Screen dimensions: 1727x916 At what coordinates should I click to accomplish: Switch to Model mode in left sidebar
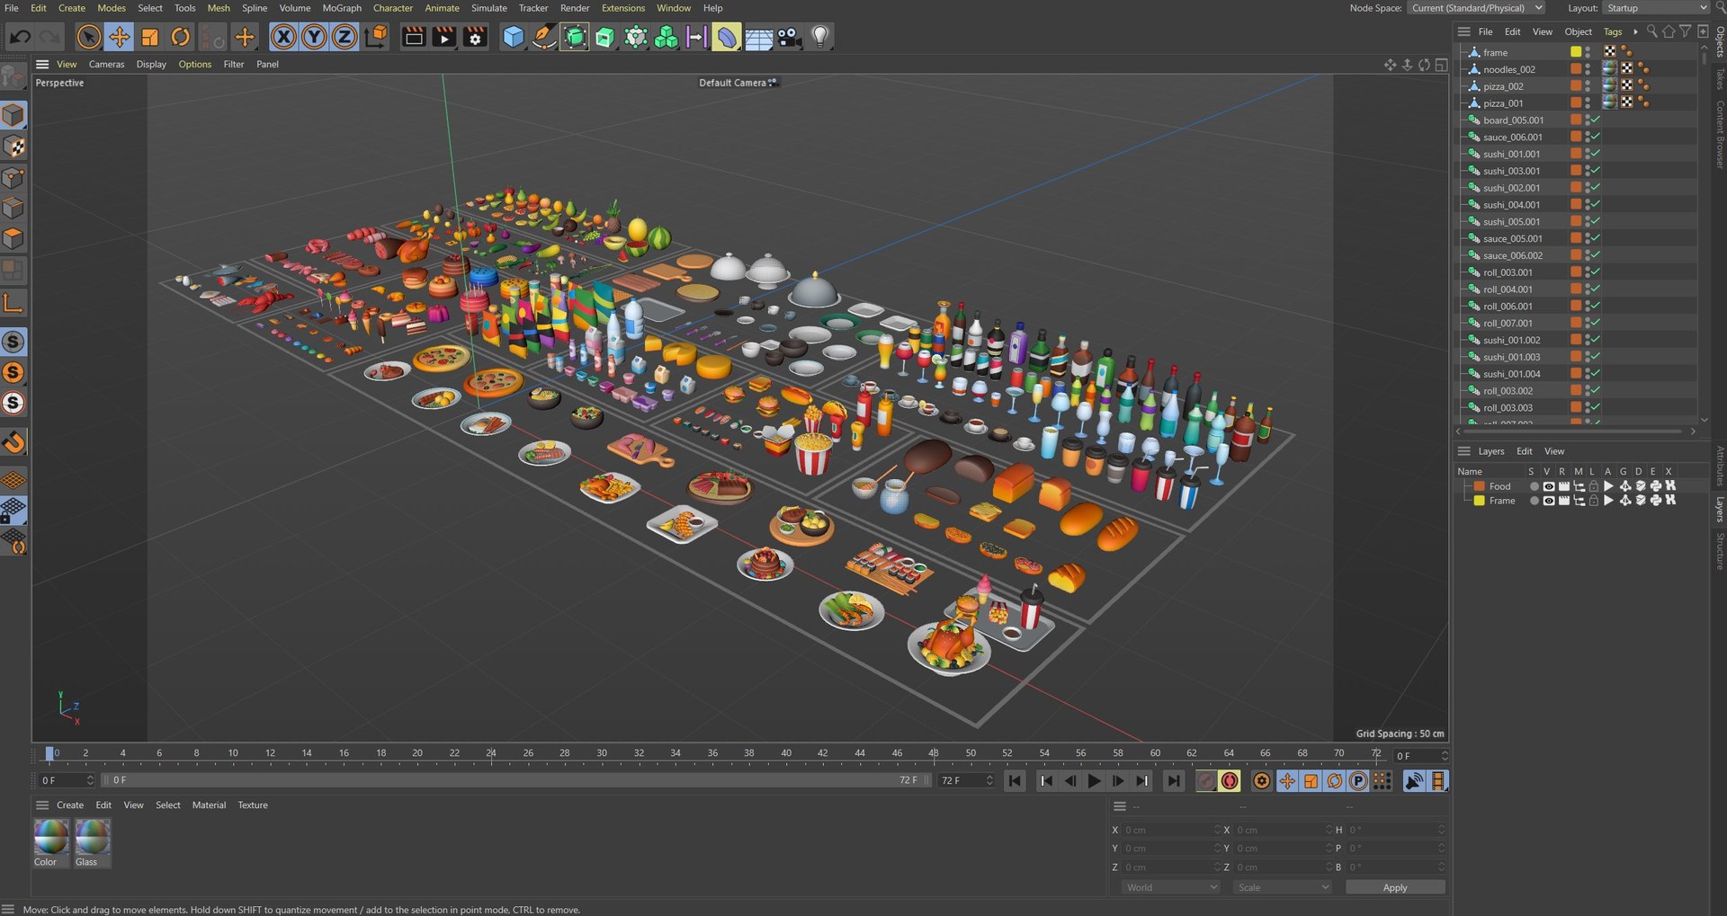point(13,116)
